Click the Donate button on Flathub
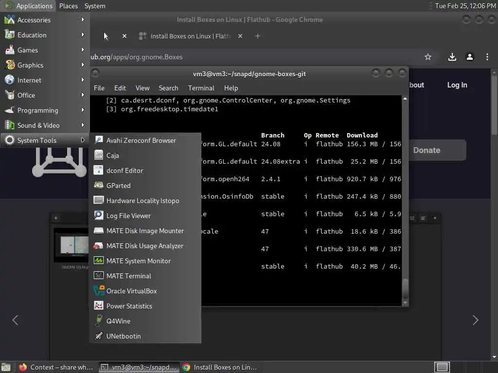This screenshot has height=373, width=498. [x=437, y=150]
